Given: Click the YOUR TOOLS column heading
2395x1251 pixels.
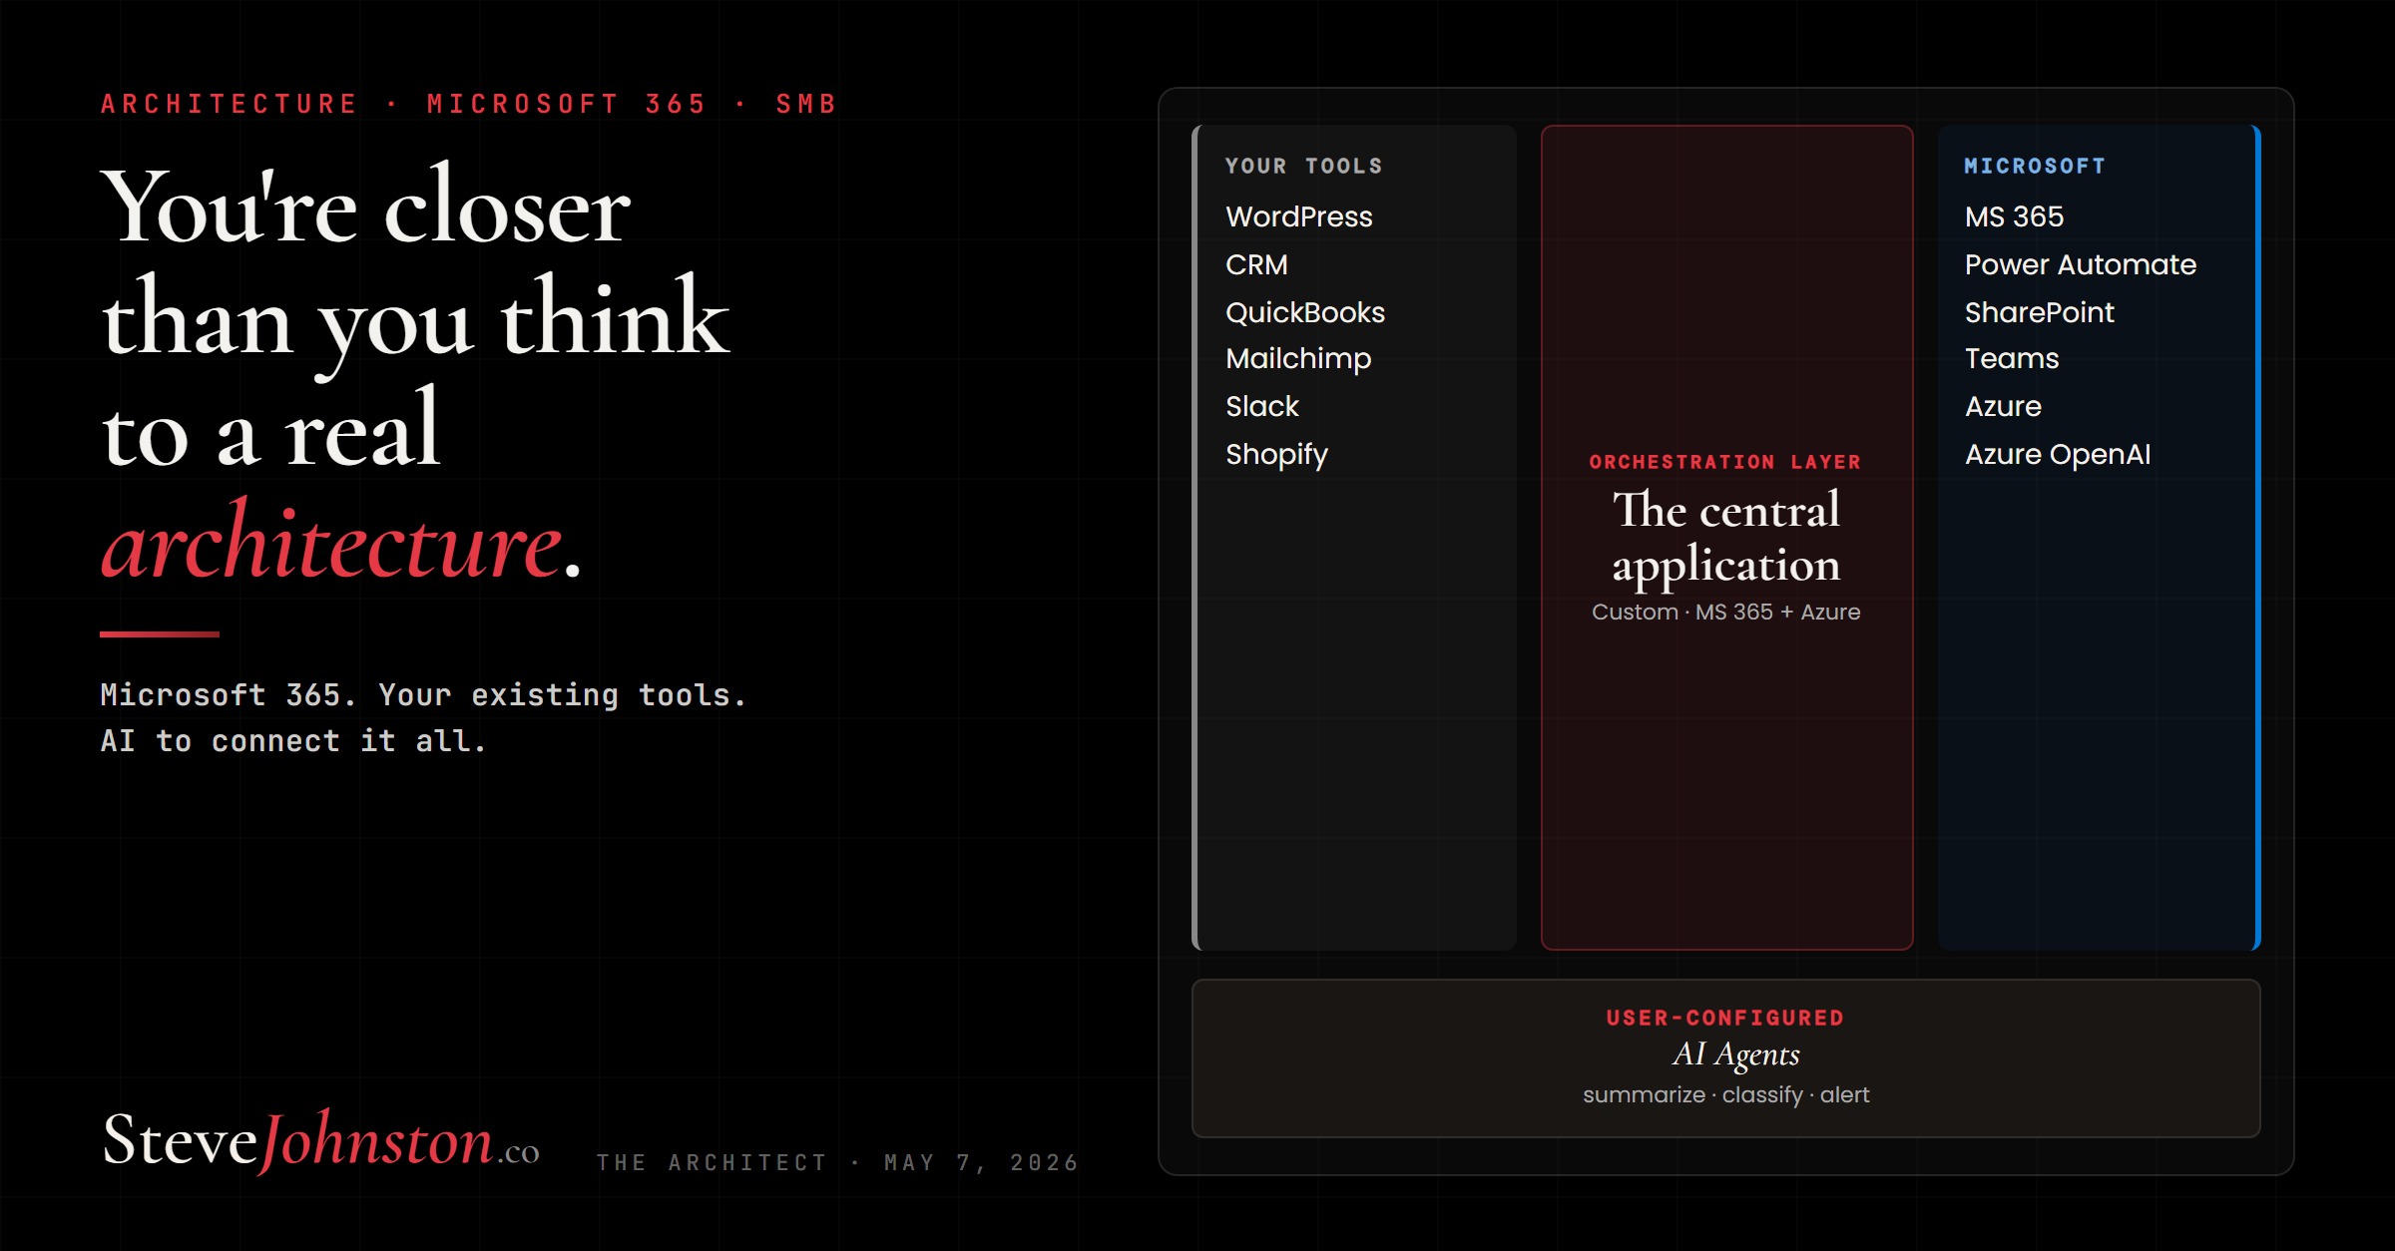Looking at the screenshot, I should 1304,166.
